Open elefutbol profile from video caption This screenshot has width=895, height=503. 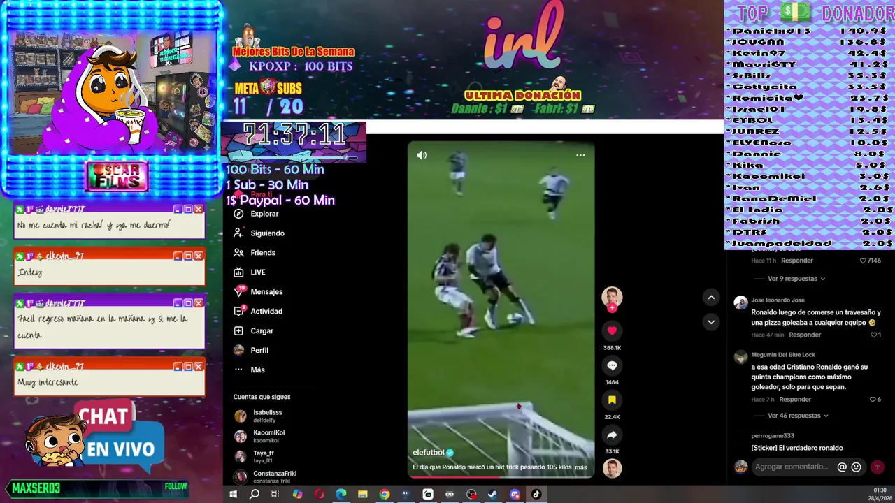point(429,453)
